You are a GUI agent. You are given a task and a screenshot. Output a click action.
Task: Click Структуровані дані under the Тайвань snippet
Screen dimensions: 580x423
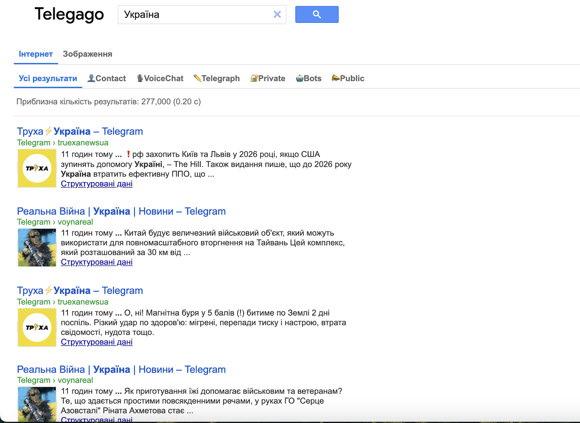pyautogui.click(x=97, y=262)
